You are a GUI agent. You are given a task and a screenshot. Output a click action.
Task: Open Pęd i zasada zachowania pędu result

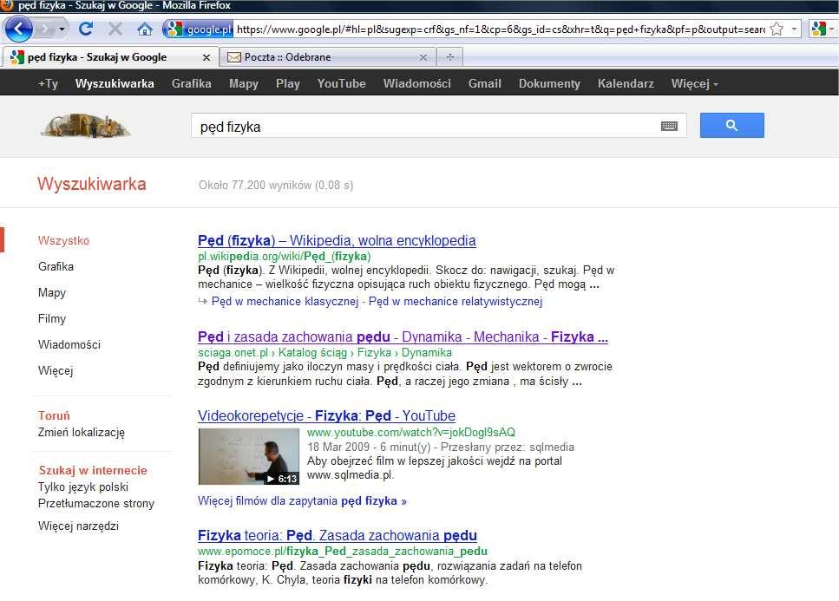coord(403,336)
